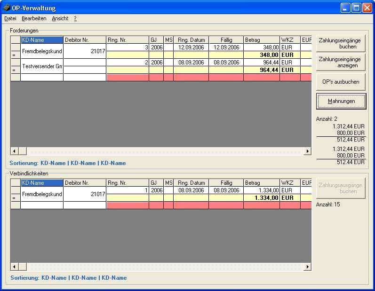
Task: Click the OP-Verwaltung title bar app icon
Action: click(x=7, y=8)
